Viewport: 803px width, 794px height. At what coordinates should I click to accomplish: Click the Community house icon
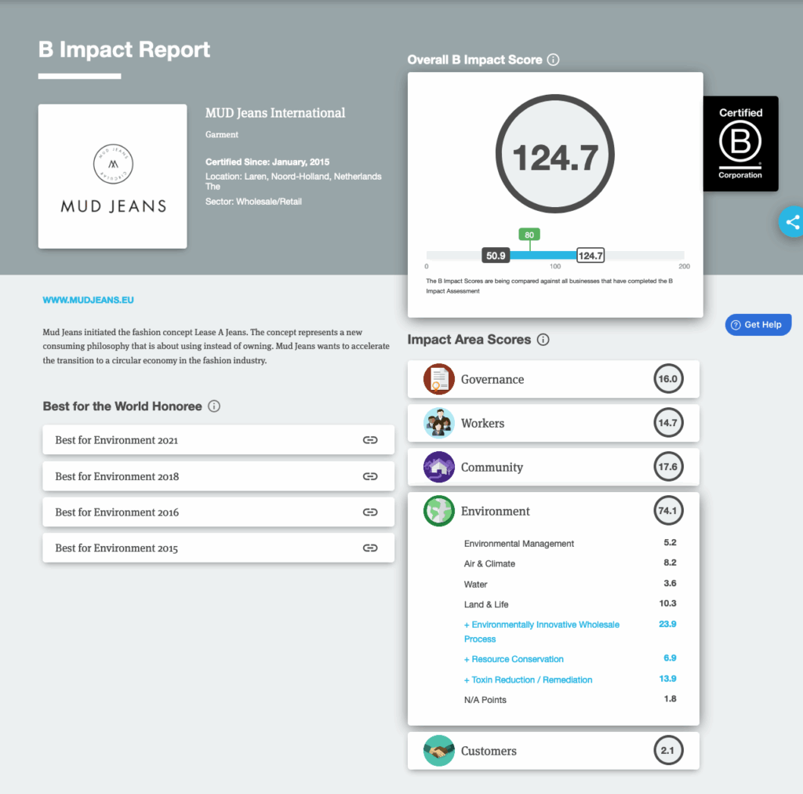click(x=439, y=467)
